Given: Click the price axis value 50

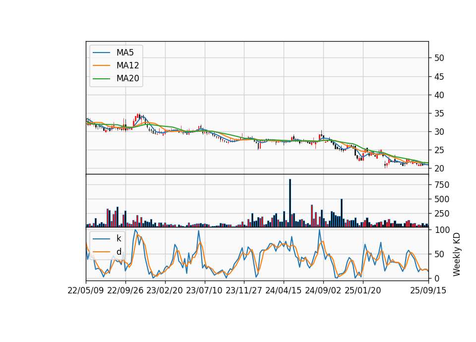Looking at the screenshot, I should 439,58.
